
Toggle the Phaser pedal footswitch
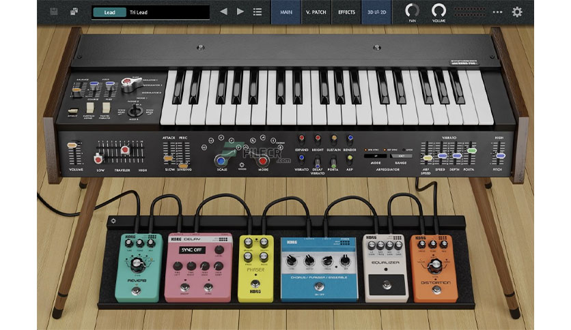pyautogui.click(x=255, y=284)
